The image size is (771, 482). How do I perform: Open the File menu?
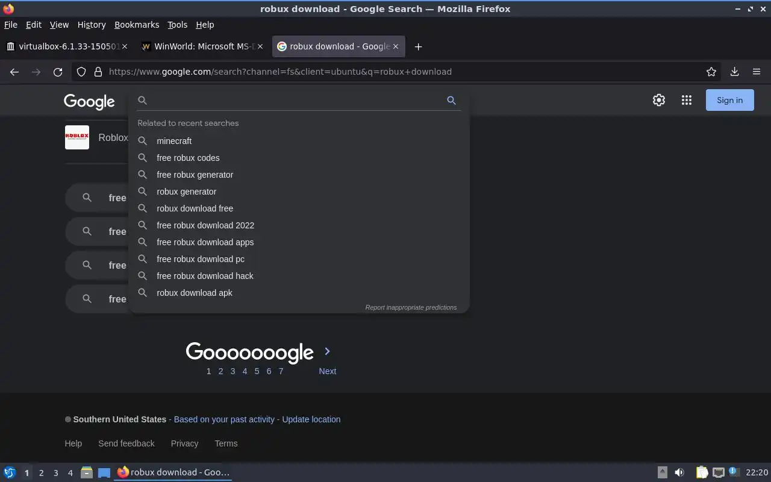(x=11, y=25)
